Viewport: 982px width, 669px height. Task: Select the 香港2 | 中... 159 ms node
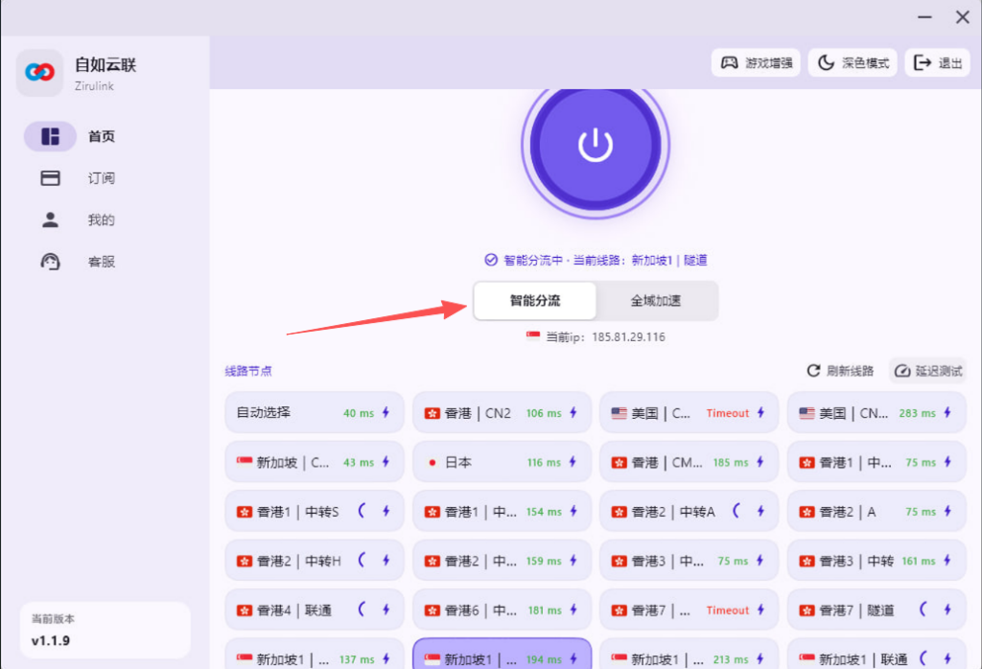tap(502, 560)
